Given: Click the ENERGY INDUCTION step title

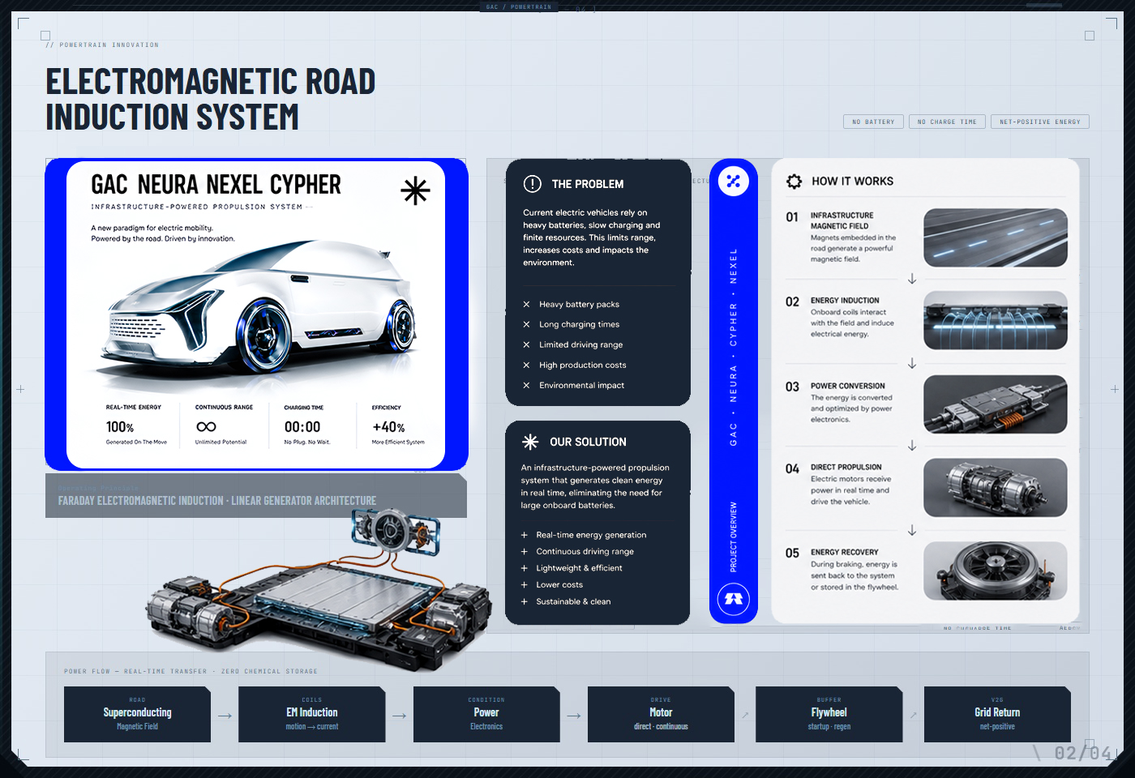Looking at the screenshot, I should pos(845,301).
